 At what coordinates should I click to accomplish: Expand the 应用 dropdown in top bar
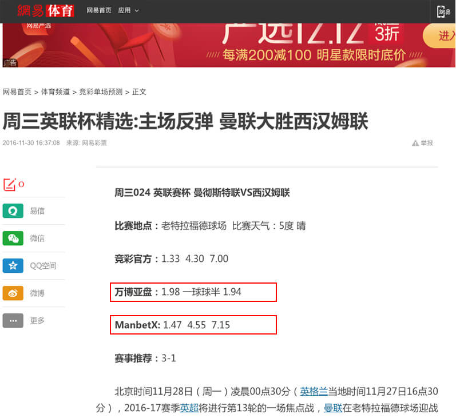[128, 11]
